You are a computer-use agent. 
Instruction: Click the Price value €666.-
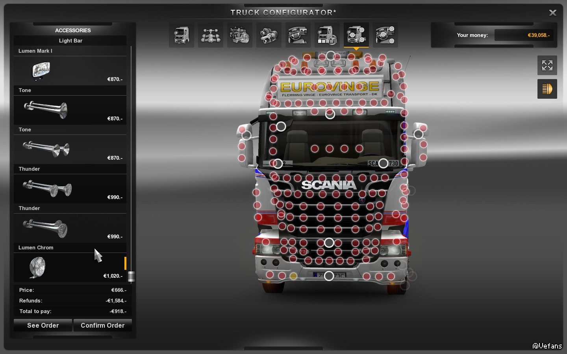point(119,290)
